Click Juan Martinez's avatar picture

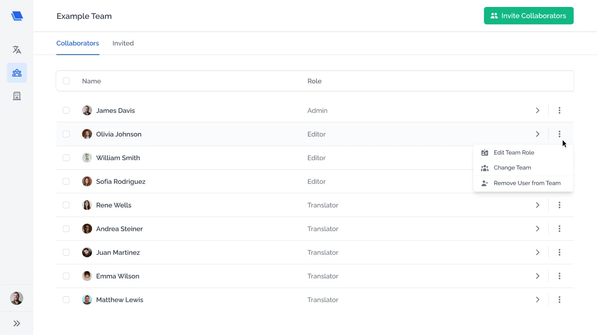[87, 253]
